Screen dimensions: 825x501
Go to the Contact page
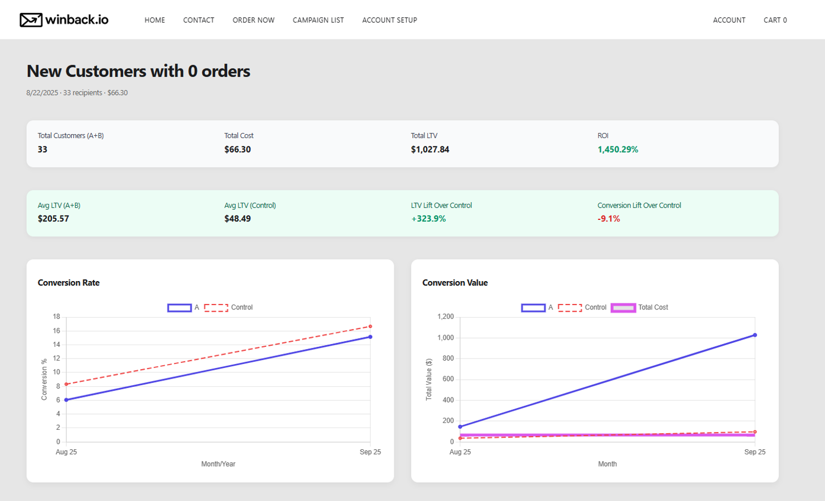[x=199, y=20]
